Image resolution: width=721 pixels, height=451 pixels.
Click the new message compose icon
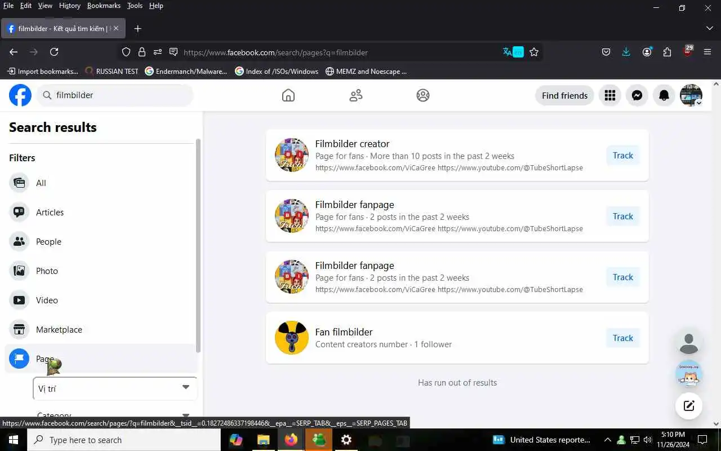tap(689, 405)
